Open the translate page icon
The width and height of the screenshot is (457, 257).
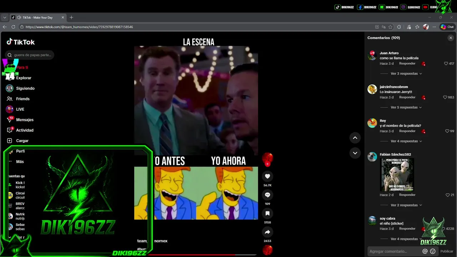[384, 27]
